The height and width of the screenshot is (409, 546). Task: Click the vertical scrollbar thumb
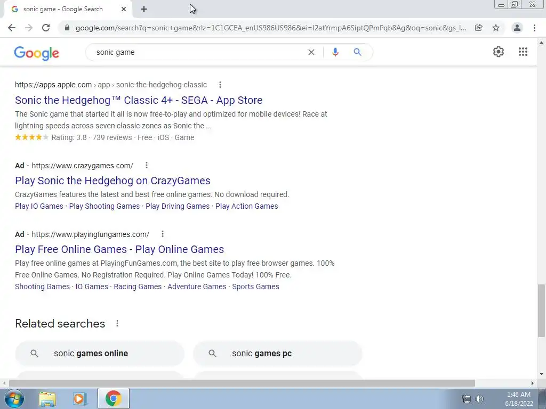(x=541, y=310)
